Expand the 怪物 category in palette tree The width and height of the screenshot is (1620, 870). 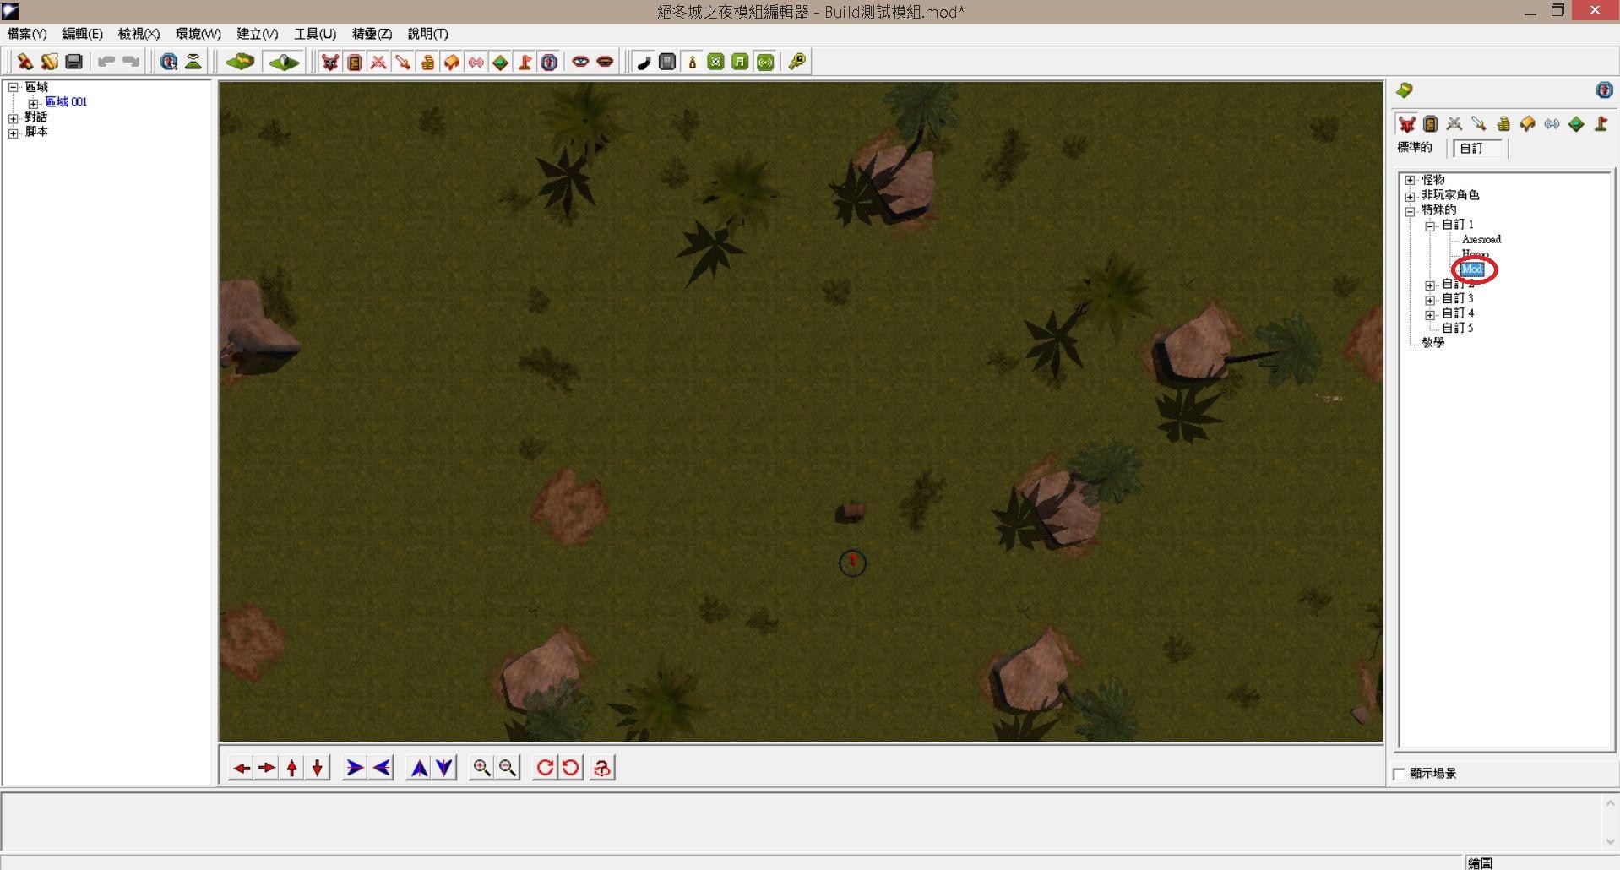pos(1410,181)
